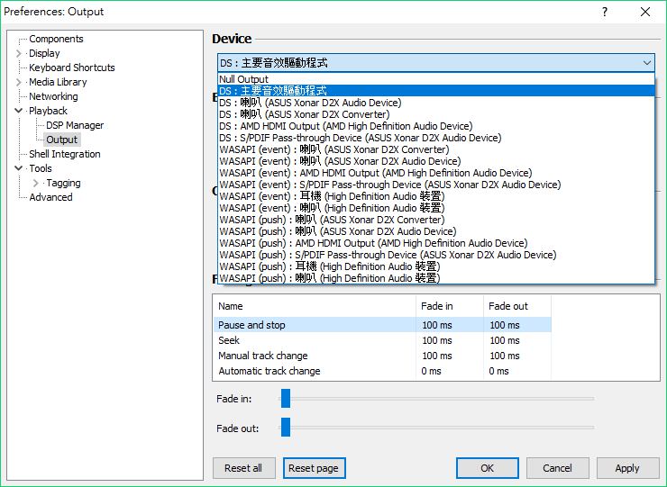Expand the Media Library node
The height and width of the screenshot is (487, 667).
click(x=18, y=82)
